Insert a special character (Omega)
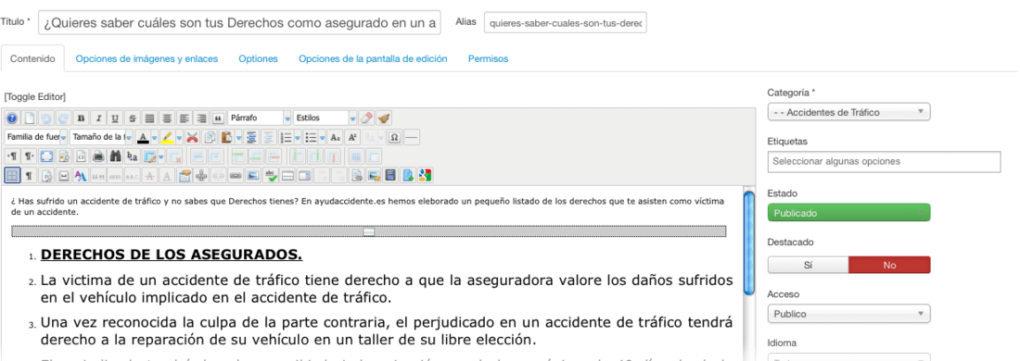Image resolution: width=1020 pixels, height=361 pixels. point(394,137)
